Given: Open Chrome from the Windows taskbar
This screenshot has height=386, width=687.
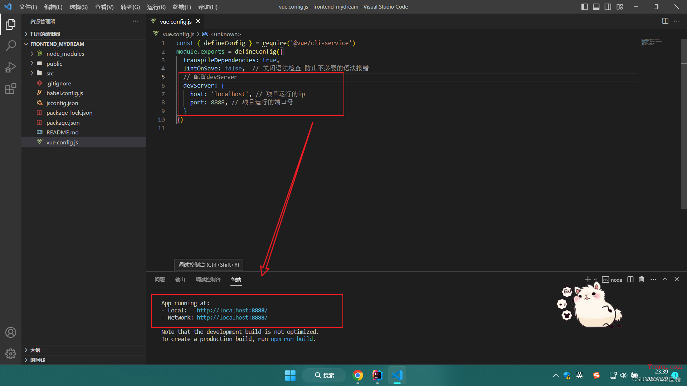Looking at the screenshot, I should (358, 375).
